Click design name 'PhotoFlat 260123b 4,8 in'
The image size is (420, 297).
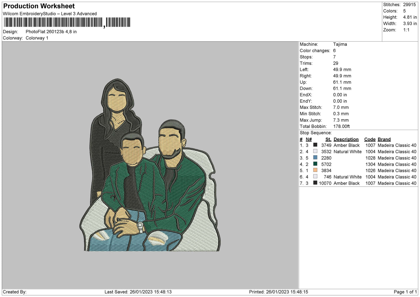tap(51, 32)
